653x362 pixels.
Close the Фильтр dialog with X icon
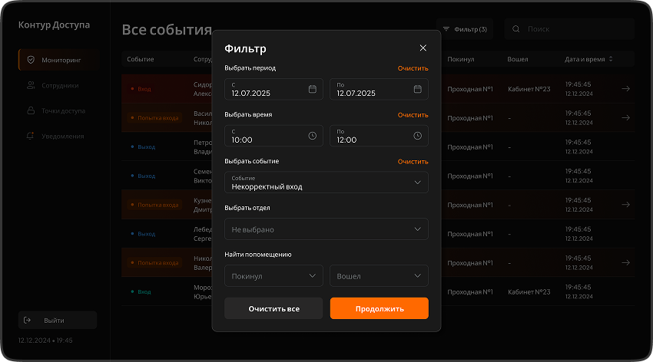tap(423, 48)
